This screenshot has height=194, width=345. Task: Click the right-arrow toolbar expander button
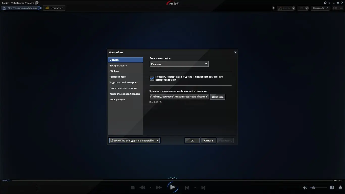tap(274, 8)
